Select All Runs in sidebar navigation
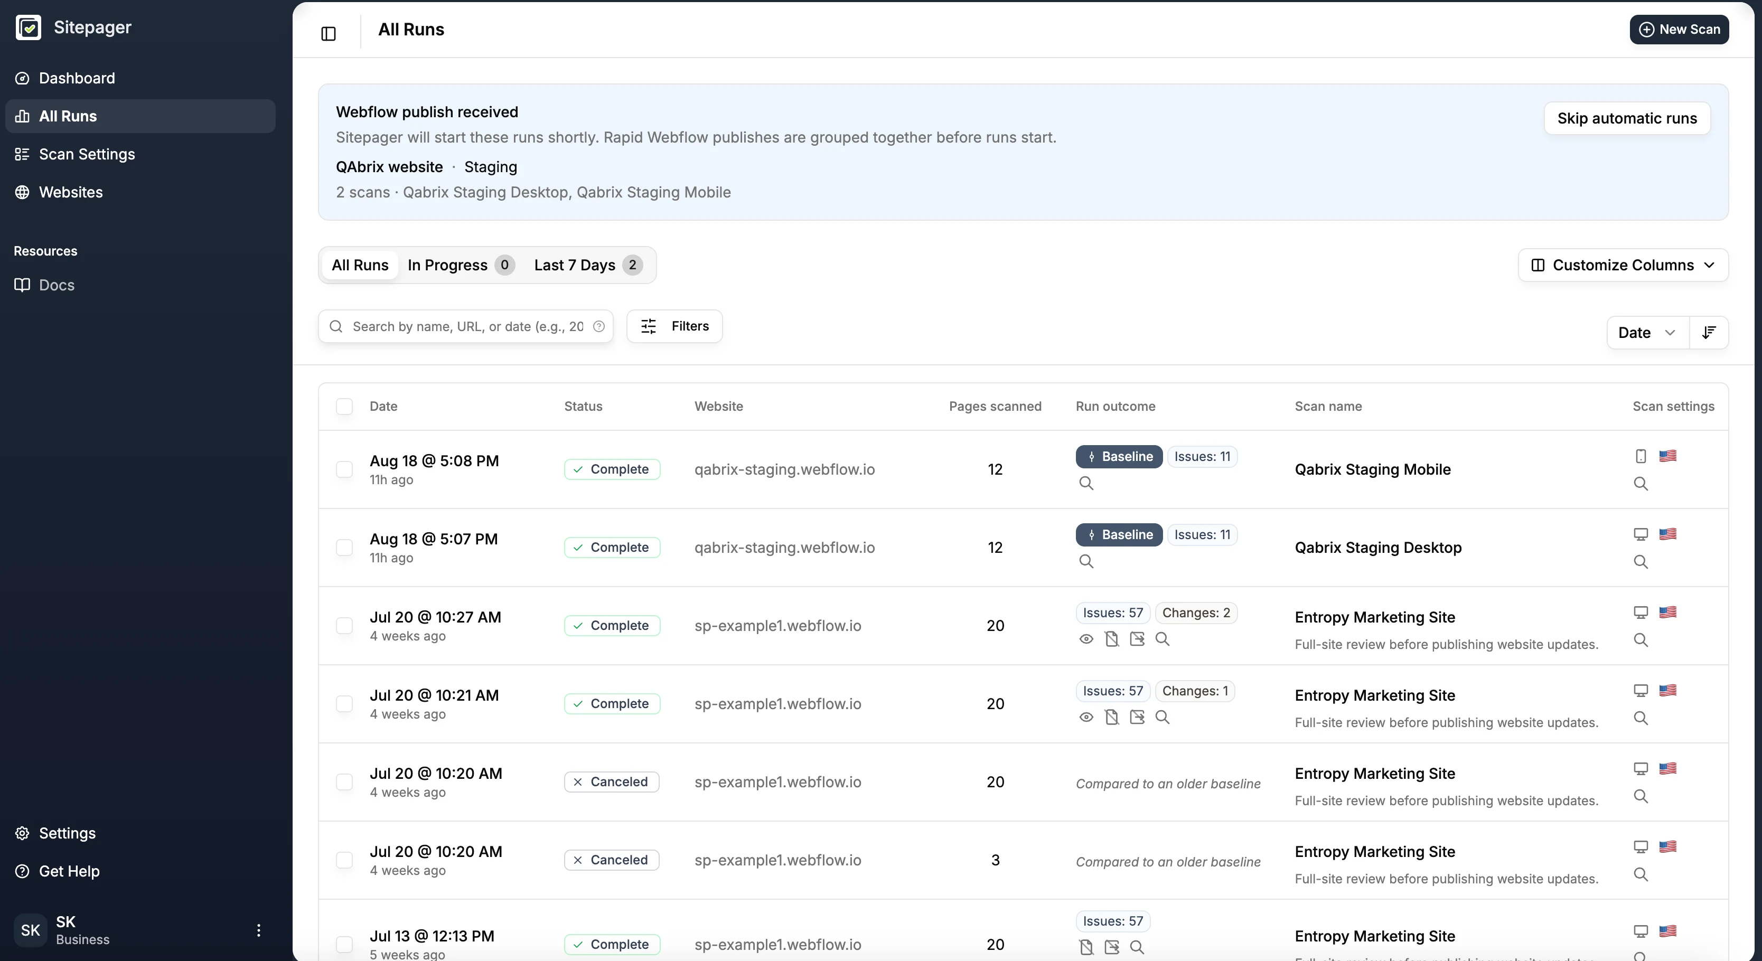The image size is (1762, 961). (140, 116)
